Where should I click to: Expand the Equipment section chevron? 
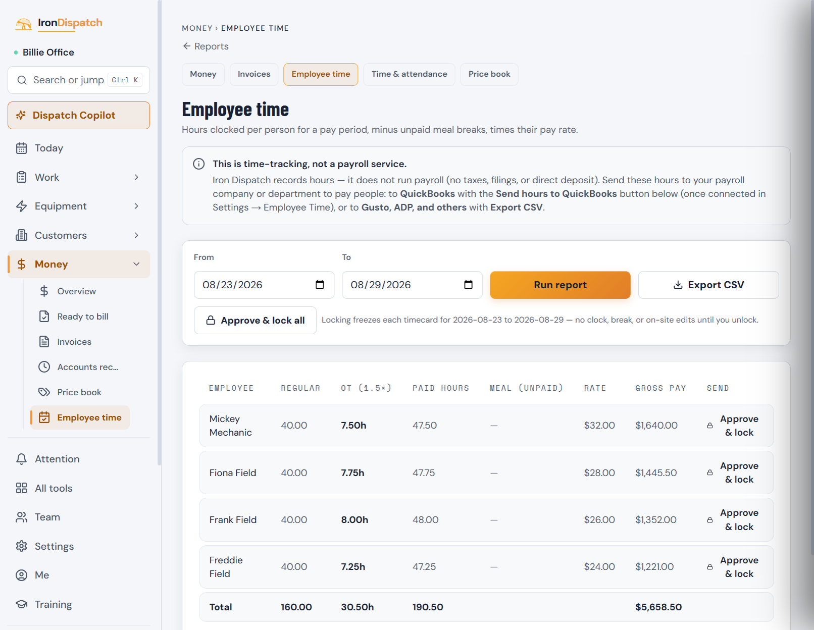point(136,206)
